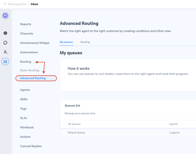Screen dimensions: 196x154
Task: Click the A1 account avatar
Action: click(5, 15)
